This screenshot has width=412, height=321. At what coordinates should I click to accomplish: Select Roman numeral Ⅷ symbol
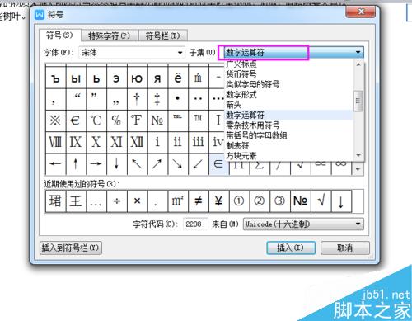56,142
